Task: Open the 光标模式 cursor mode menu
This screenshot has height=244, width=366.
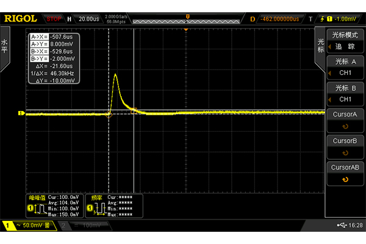Action: point(345,41)
